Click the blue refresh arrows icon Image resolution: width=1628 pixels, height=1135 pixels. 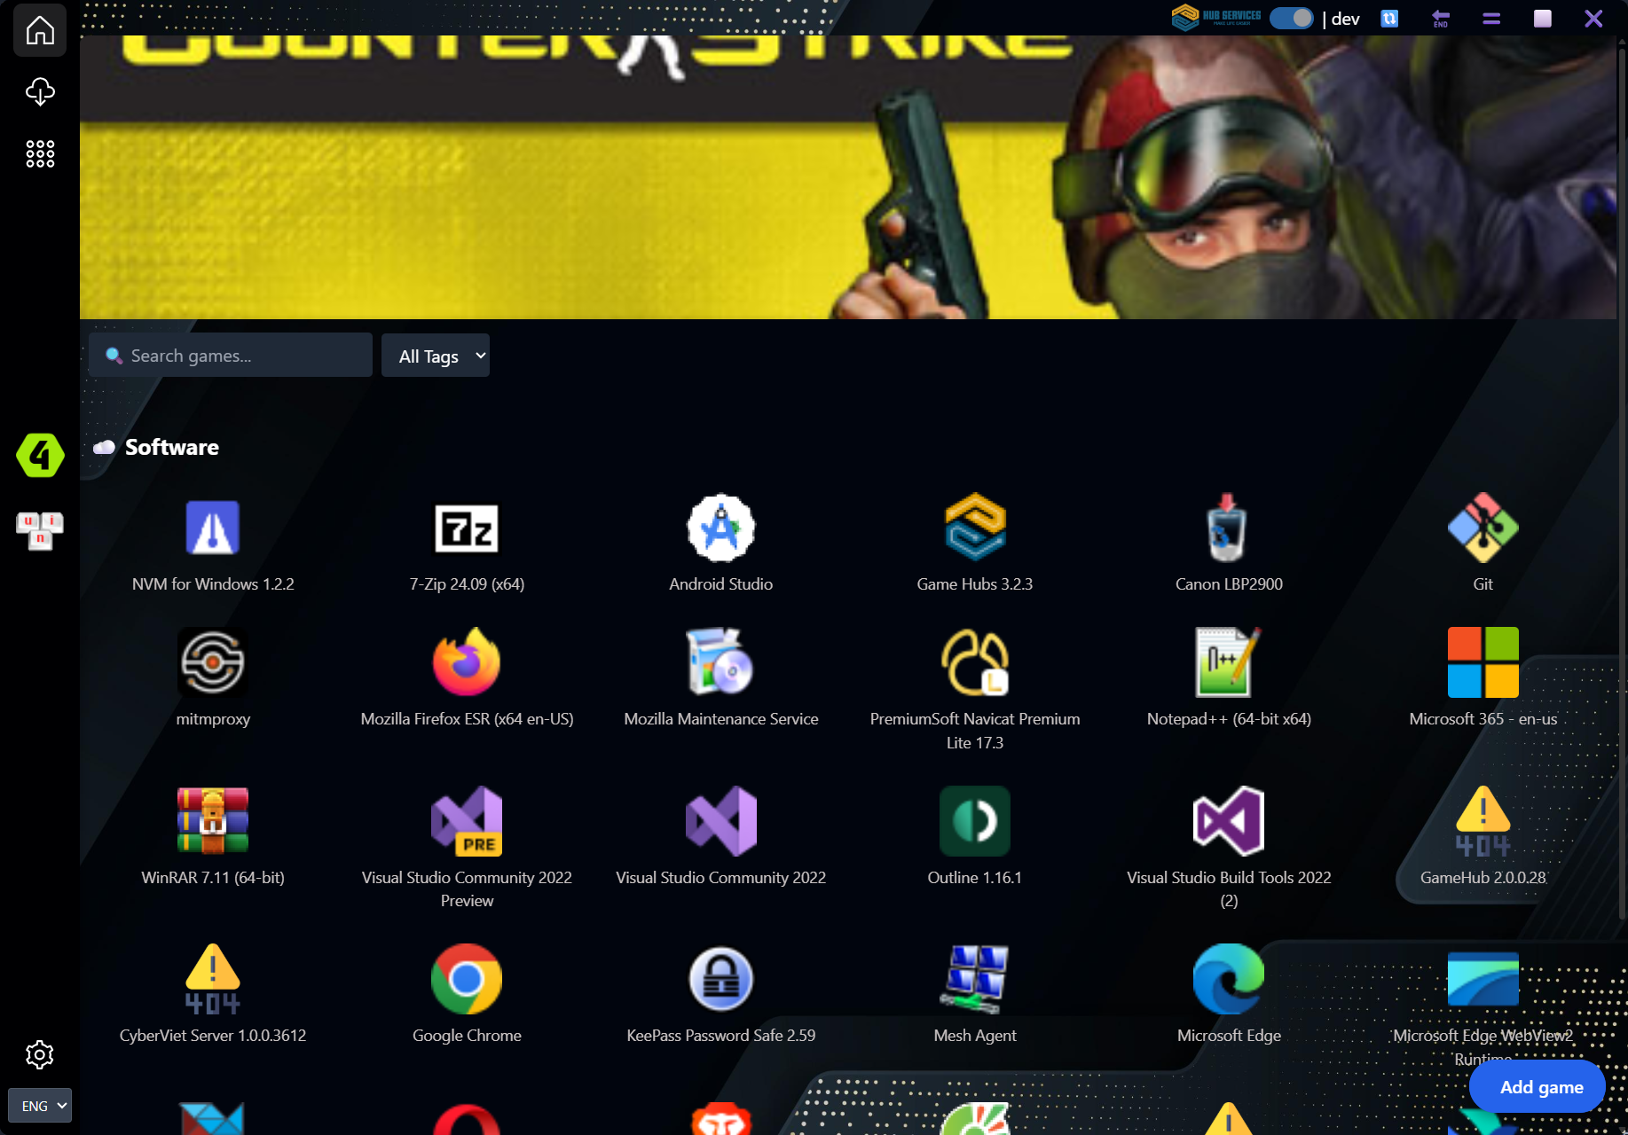(x=1389, y=19)
